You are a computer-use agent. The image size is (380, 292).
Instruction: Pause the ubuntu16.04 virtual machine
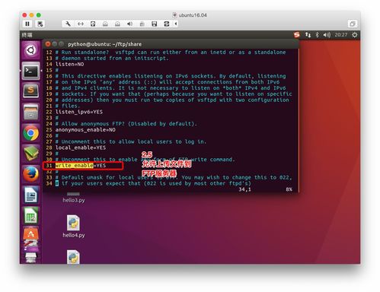coord(27,24)
